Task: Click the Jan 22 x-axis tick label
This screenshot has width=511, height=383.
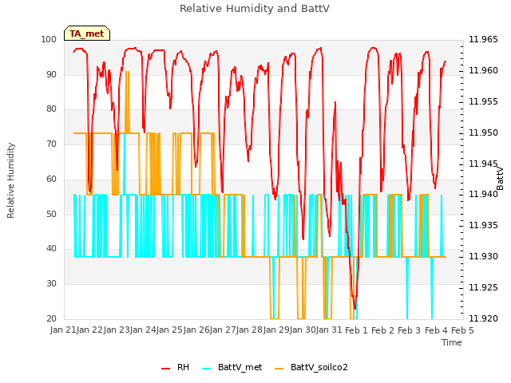Action: (x=90, y=330)
